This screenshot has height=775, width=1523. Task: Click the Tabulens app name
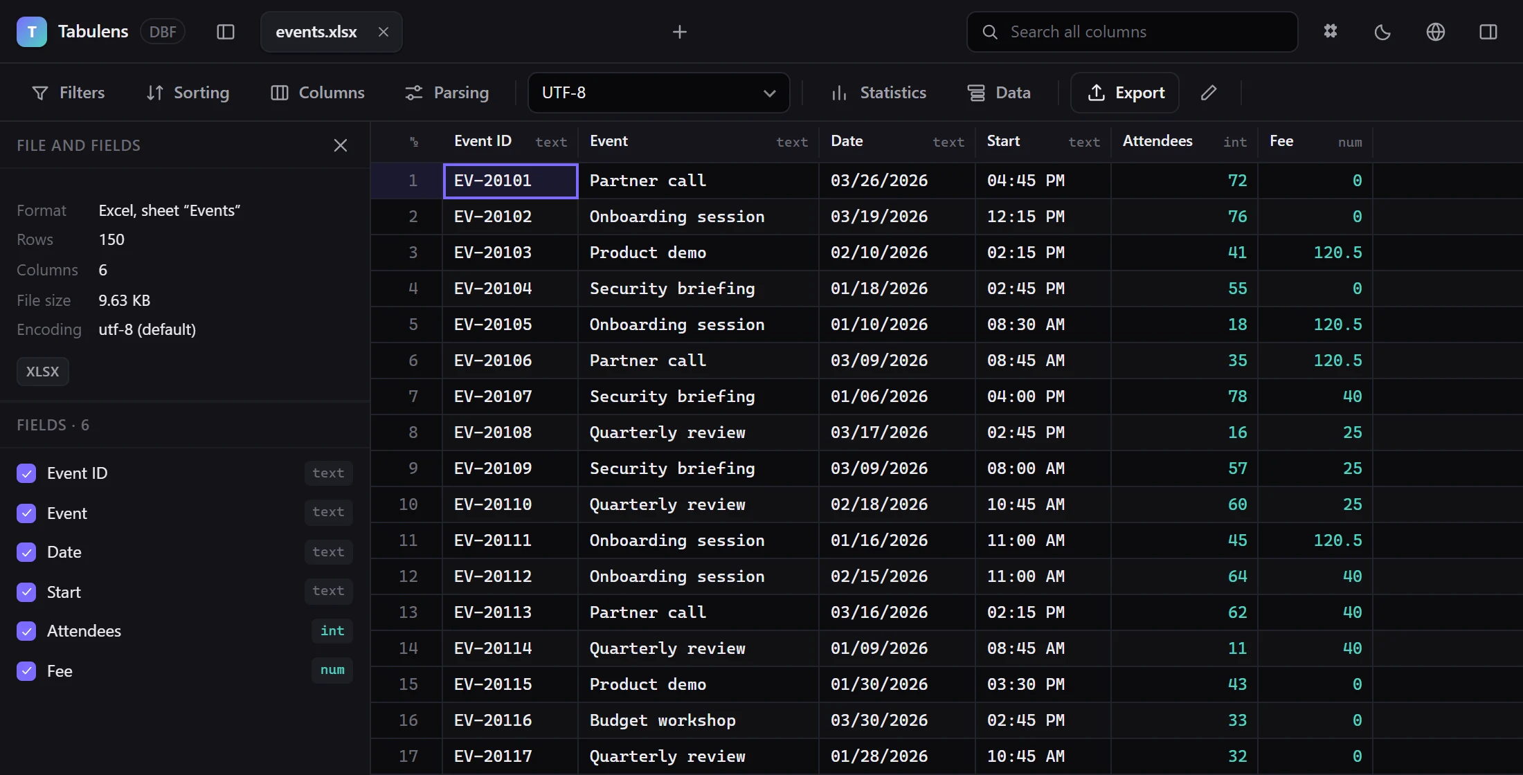(x=93, y=32)
